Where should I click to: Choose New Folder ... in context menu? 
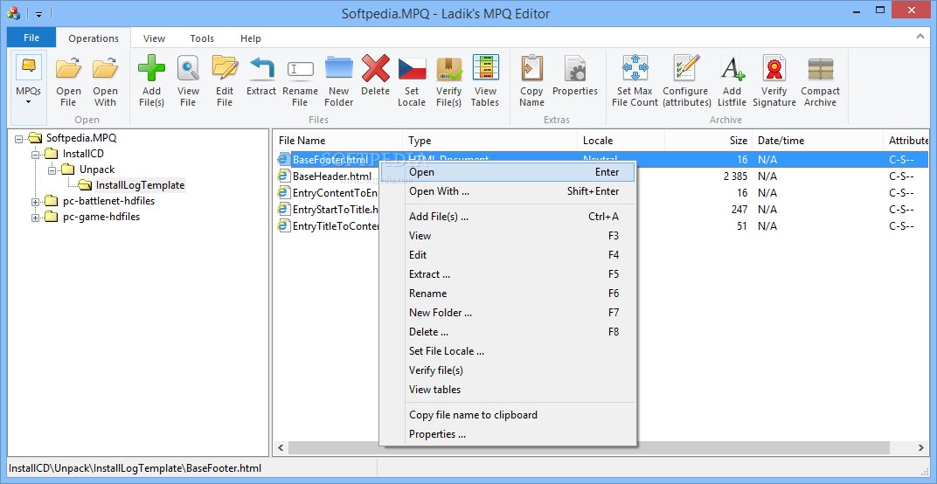tap(508, 313)
